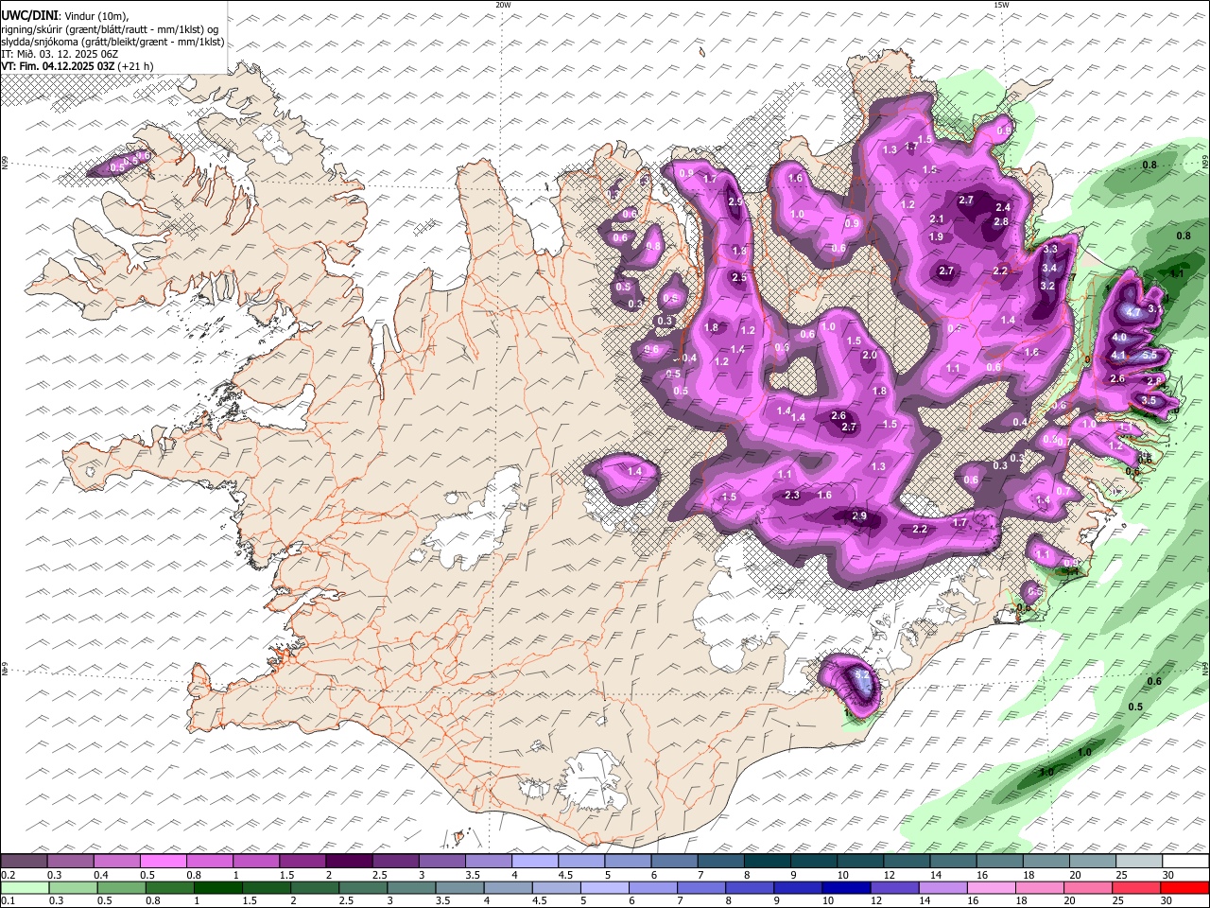Click the '4.7' snowfall value on the east coast
Viewport: 1210px width, 908px height.
pyautogui.click(x=1134, y=312)
